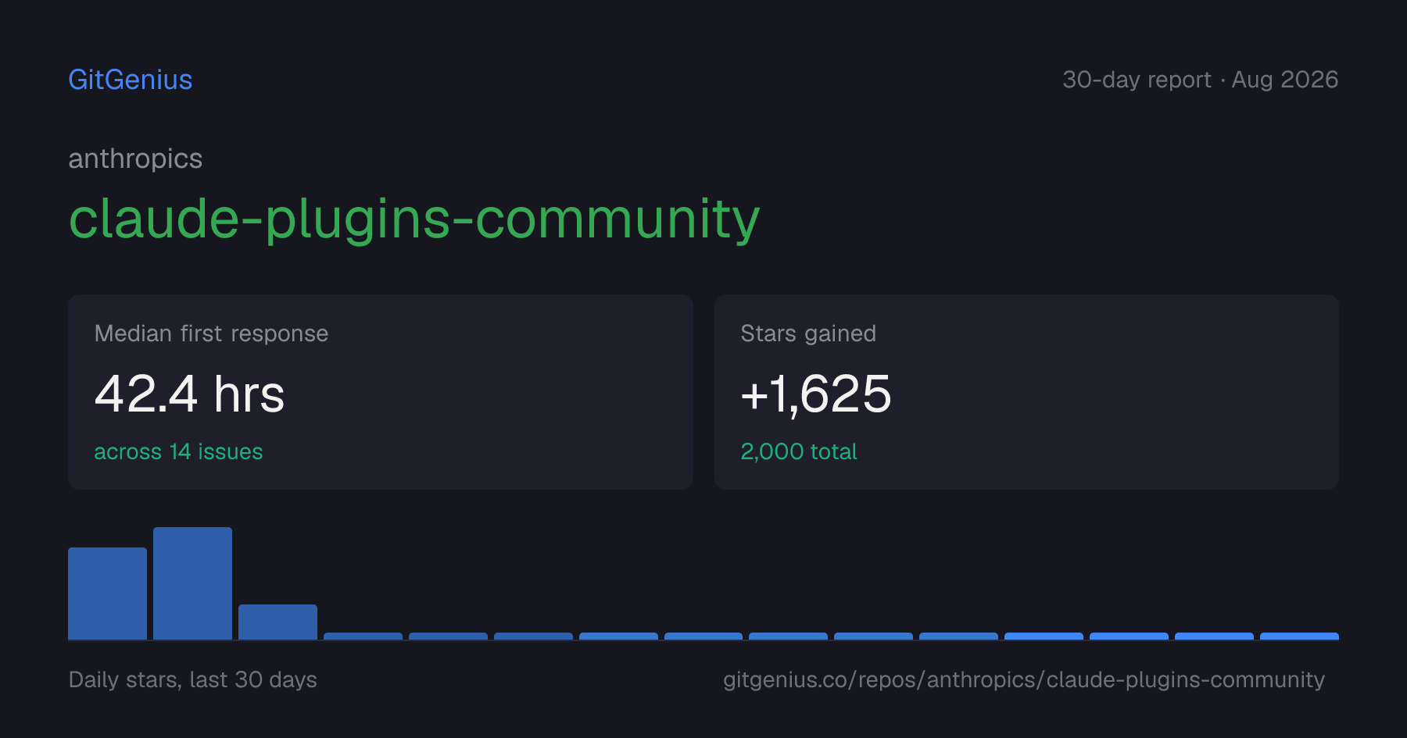This screenshot has height=738, width=1407.
Task: Open the gitgenius.co repository URL
Action: [x=1024, y=679]
